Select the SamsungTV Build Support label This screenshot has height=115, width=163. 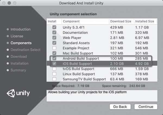coord(84,79)
